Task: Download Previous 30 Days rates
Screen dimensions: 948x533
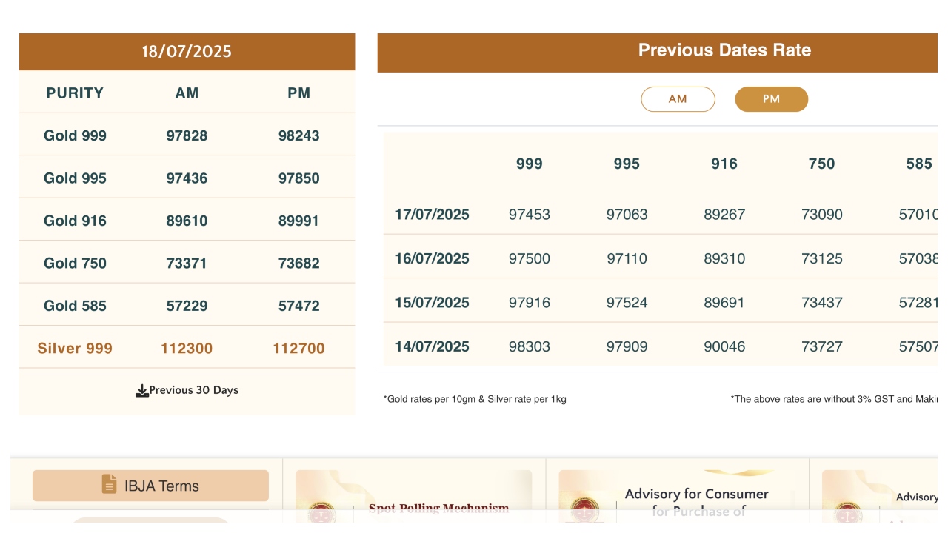Action: [x=193, y=390]
